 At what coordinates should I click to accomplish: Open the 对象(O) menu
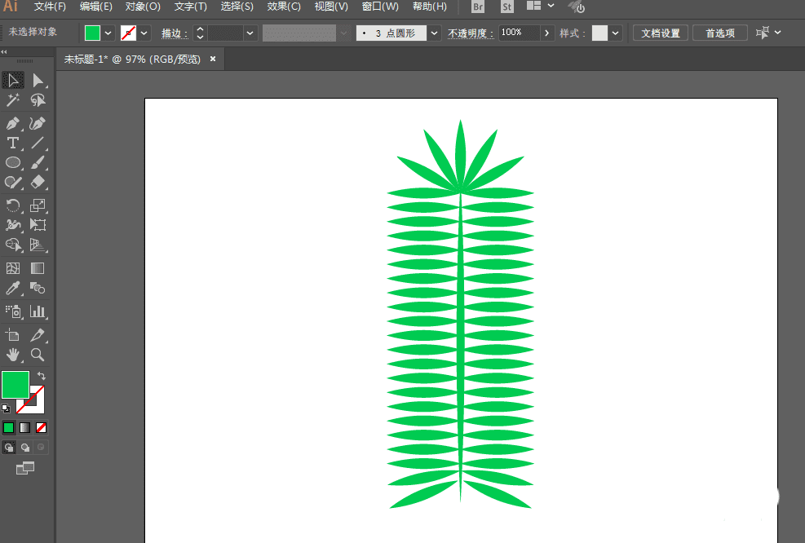pos(143,7)
